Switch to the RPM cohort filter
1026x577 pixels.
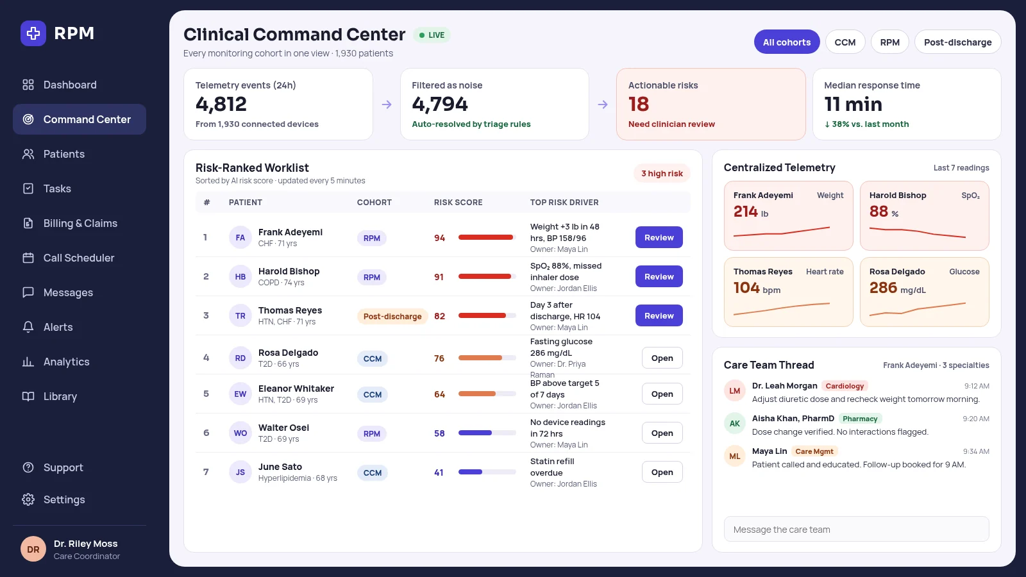pos(890,42)
